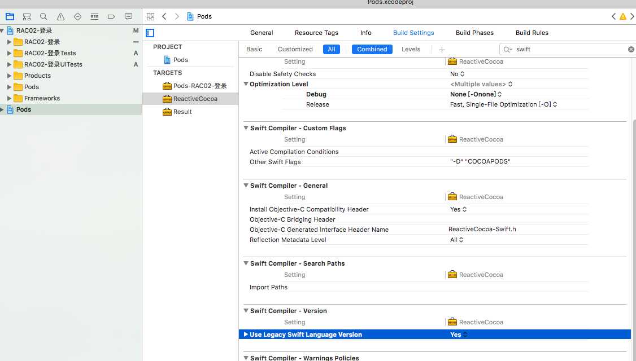
Task: Switch to Levels view
Action: point(411,50)
